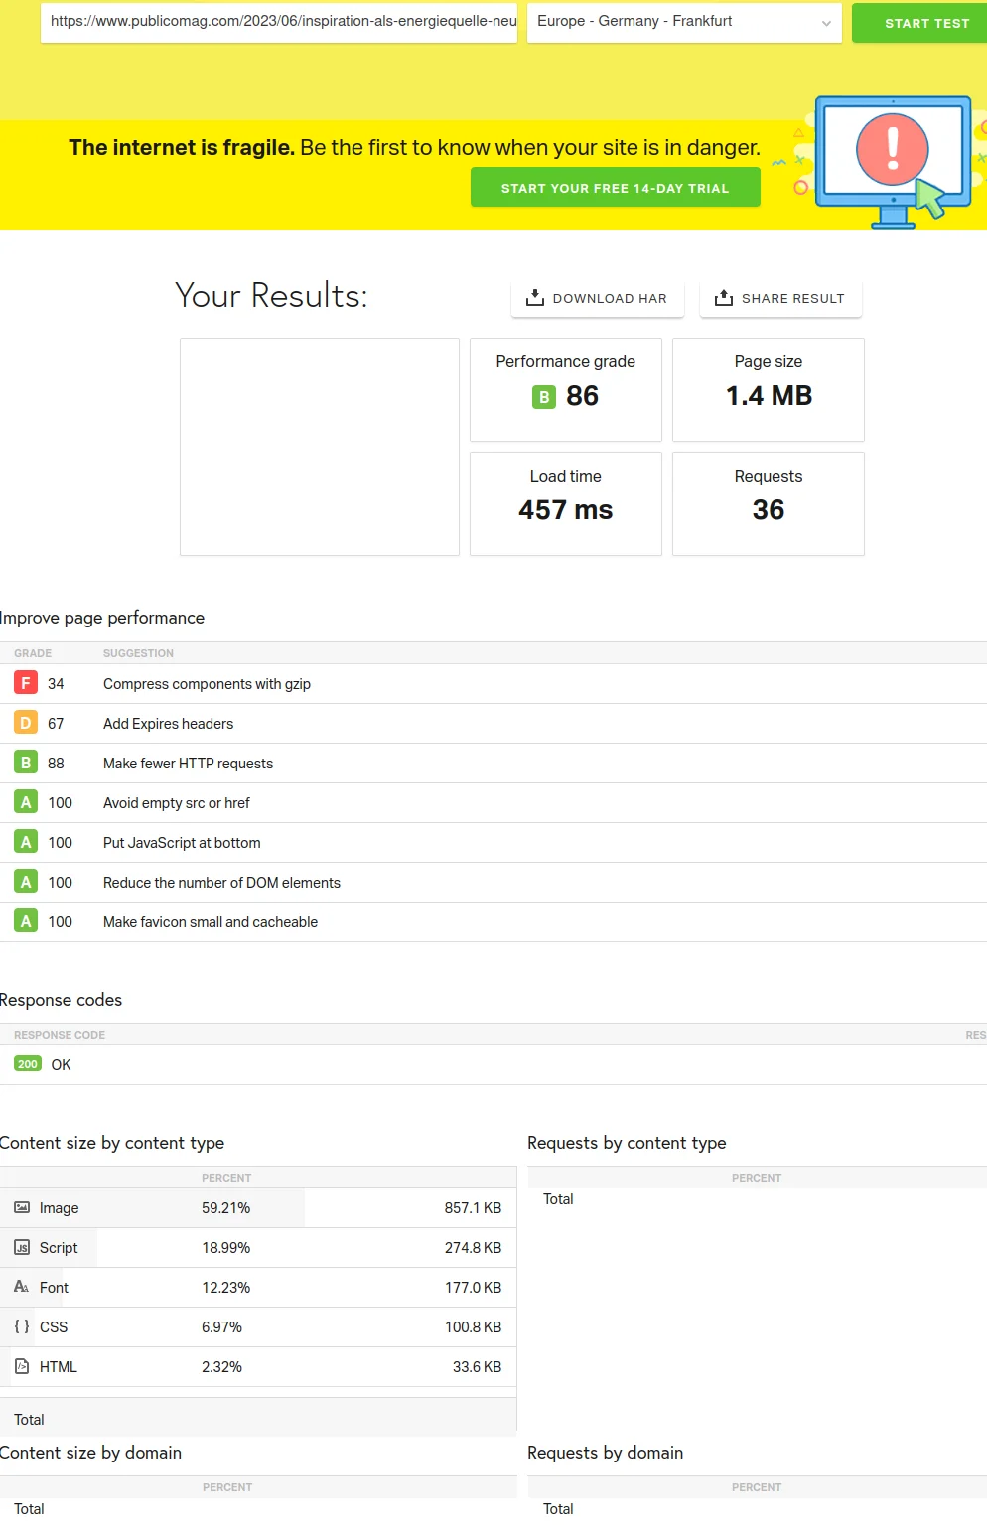Click the green 200 response code badge
987x1531 pixels.
(x=28, y=1064)
